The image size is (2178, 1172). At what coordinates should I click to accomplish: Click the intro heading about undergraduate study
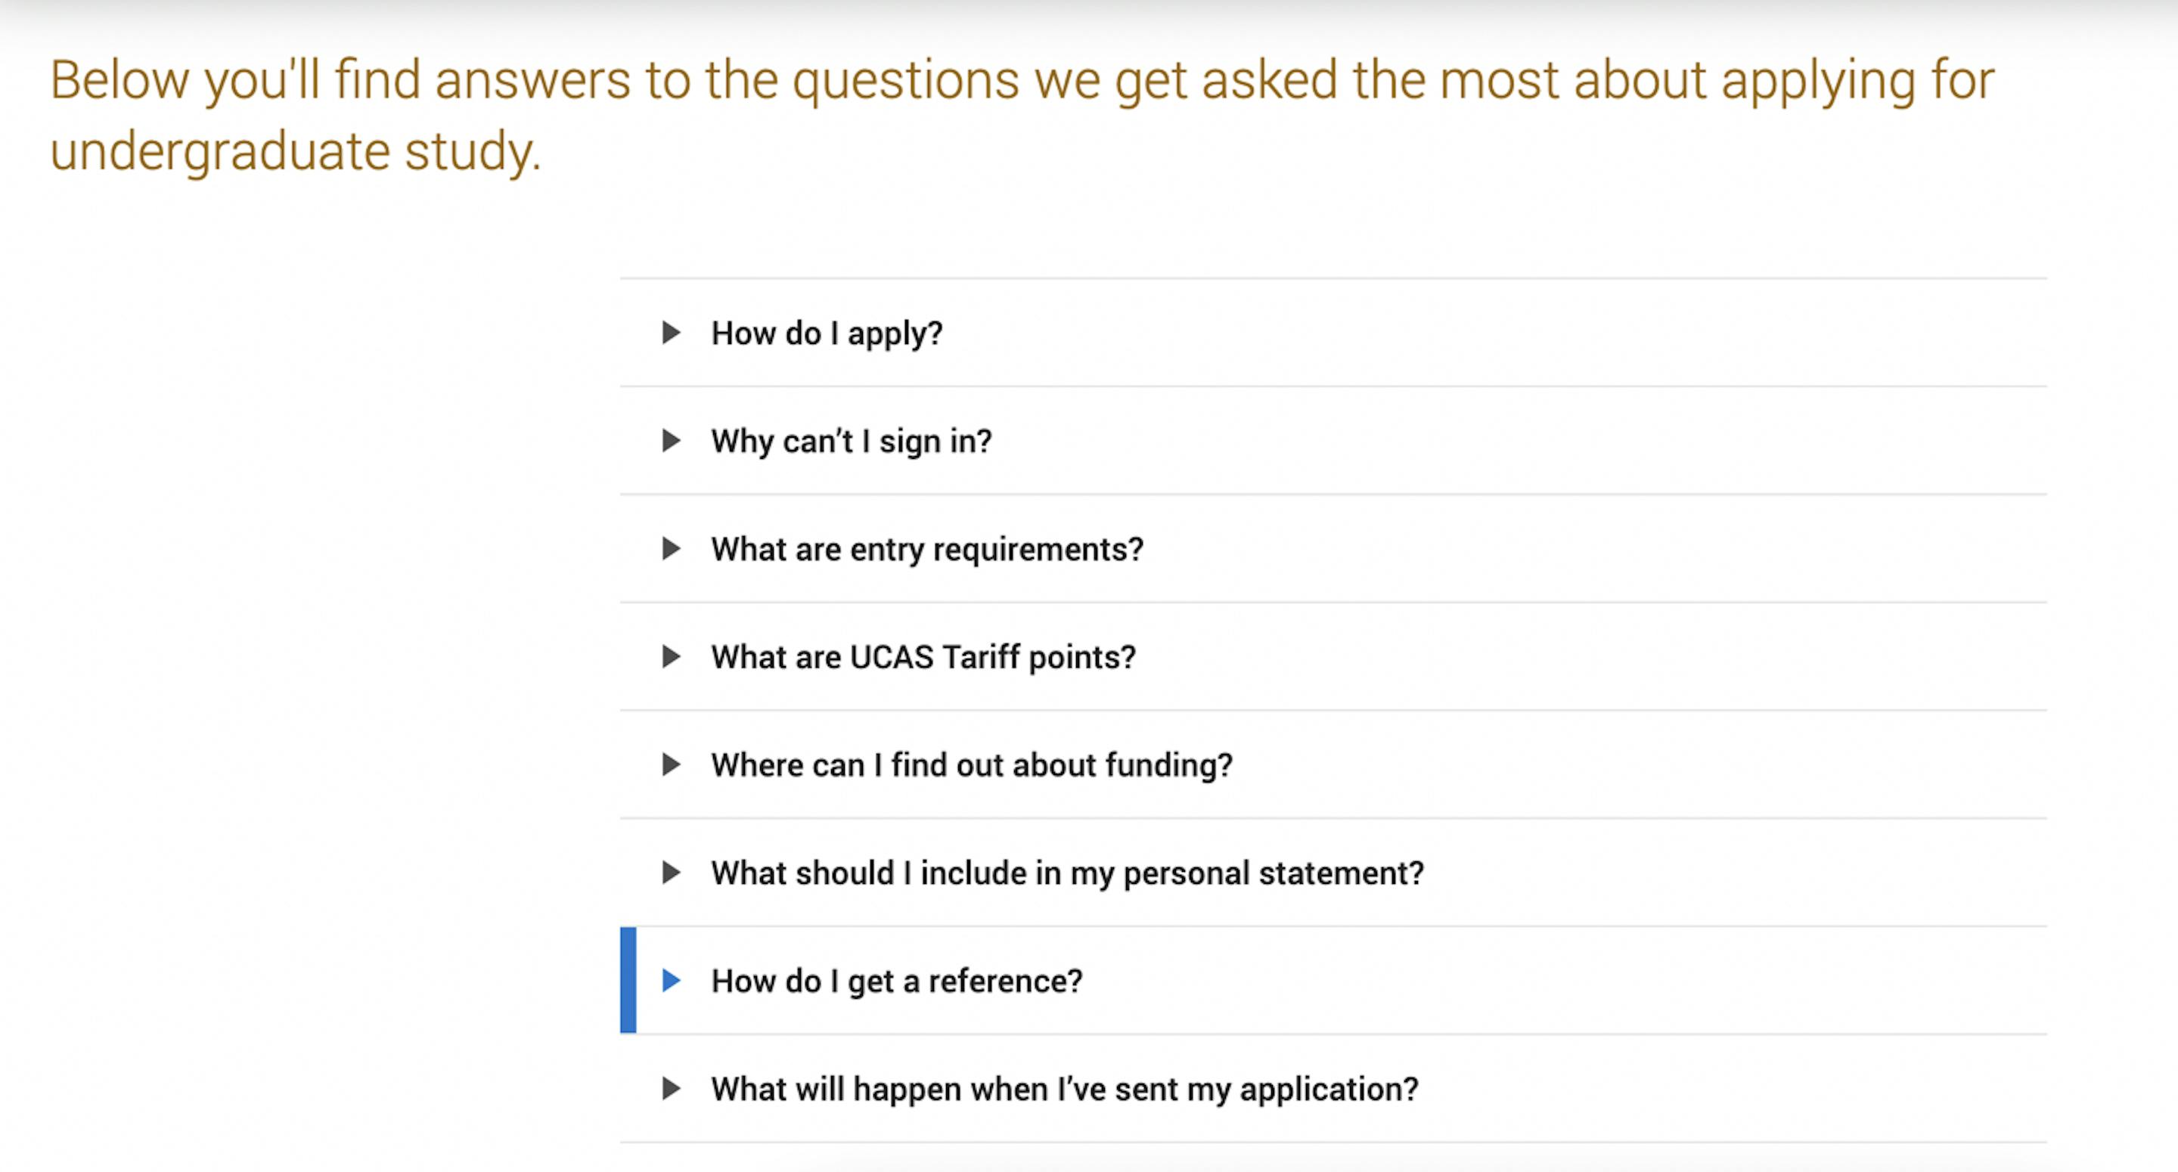pos(1022,115)
